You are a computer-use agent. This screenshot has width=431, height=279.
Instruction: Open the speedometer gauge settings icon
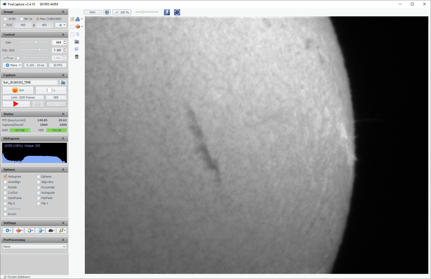51,230
